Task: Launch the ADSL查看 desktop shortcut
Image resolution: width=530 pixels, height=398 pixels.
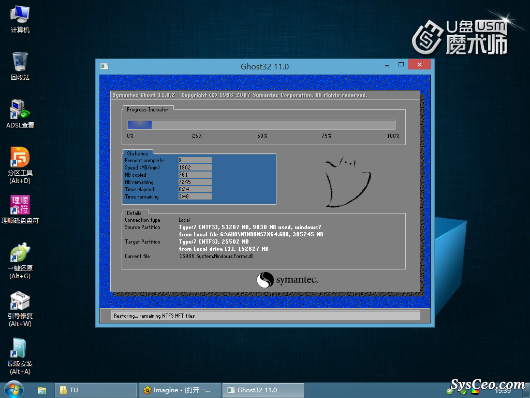Action: pyautogui.click(x=20, y=114)
